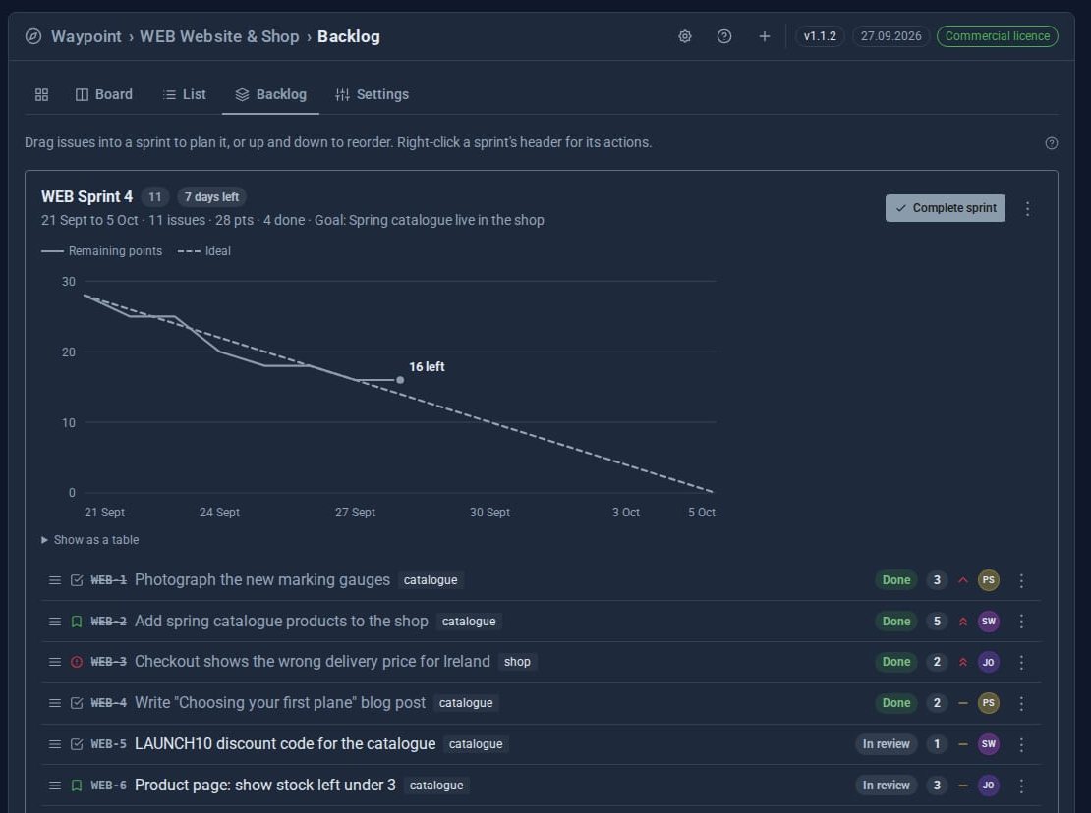Open the more menu for WEB-1
Image resolution: width=1091 pixels, height=813 pixels.
[x=1021, y=580]
